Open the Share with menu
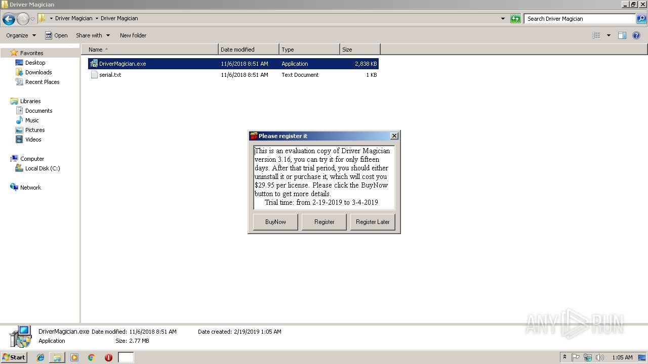The height and width of the screenshot is (364, 648). coord(93,35)
